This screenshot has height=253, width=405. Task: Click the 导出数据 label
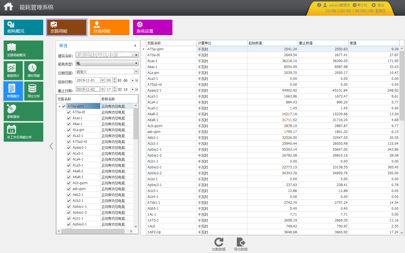[241, 249]
